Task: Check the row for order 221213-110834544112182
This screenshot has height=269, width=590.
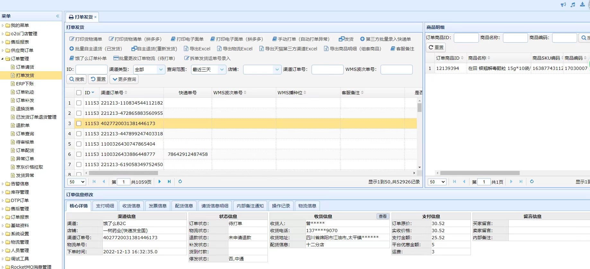Action: click(x=79, y=103)
